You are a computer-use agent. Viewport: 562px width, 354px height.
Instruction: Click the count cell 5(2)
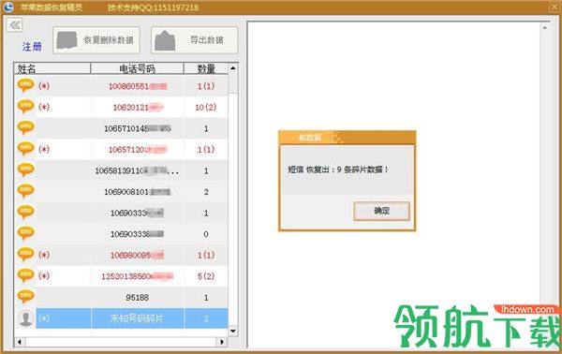pos(206,276)
